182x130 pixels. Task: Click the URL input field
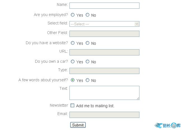click(x=104, y=52)
